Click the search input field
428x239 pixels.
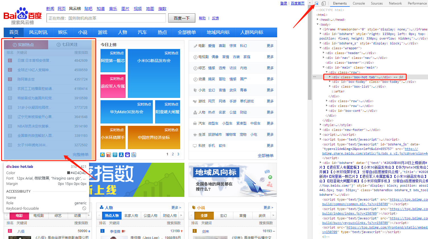tap(106, 18)
